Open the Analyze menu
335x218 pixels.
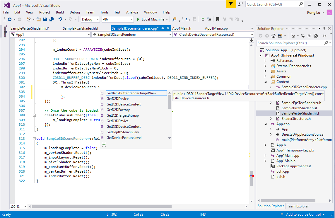pyautogui.click(x=132, y=12)
